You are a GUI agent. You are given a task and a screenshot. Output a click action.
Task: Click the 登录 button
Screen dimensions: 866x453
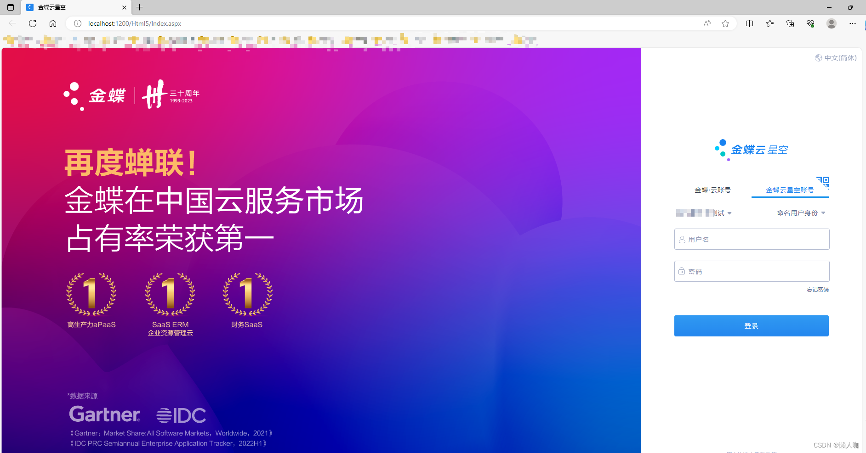tap(751, 326)
